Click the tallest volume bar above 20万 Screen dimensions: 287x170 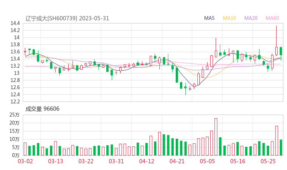[216, 137]
